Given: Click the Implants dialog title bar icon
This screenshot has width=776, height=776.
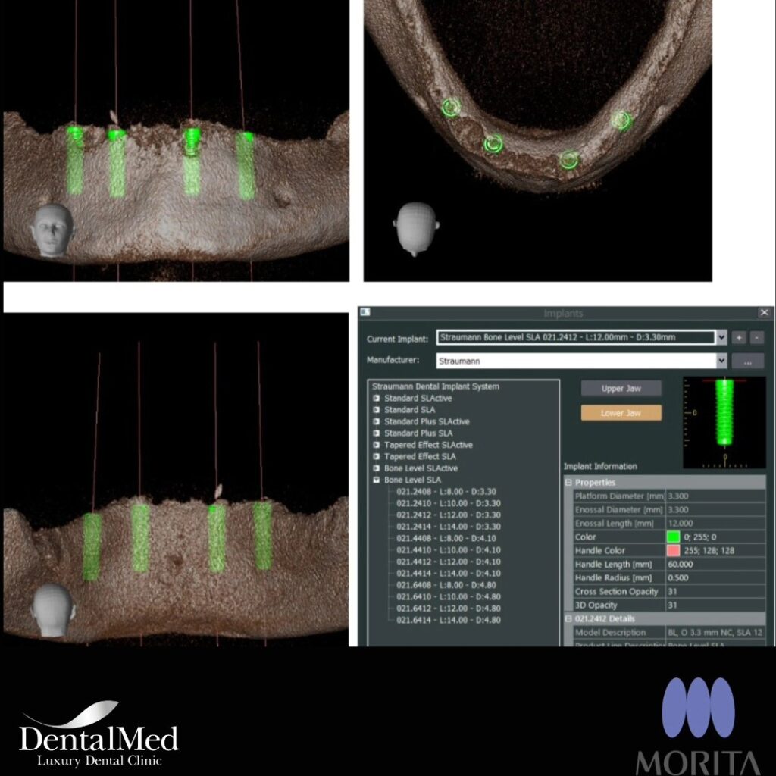Looking at the screenshot, I should click(367, 312).
